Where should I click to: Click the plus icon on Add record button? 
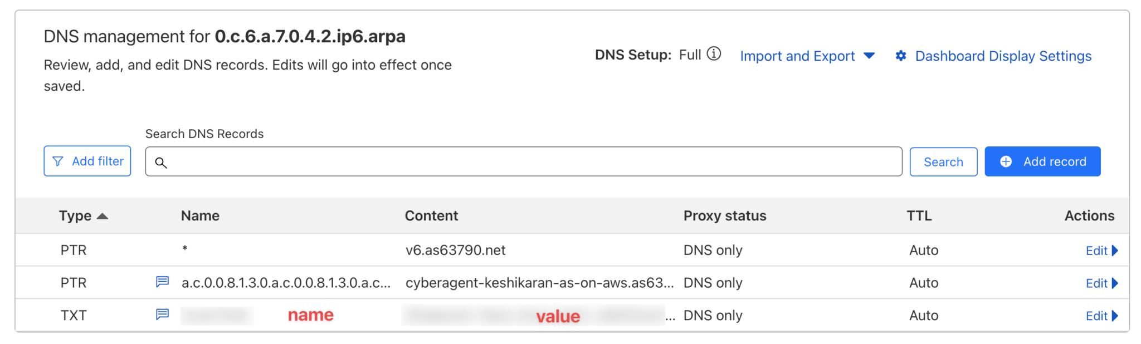[x=1006, y=161]
